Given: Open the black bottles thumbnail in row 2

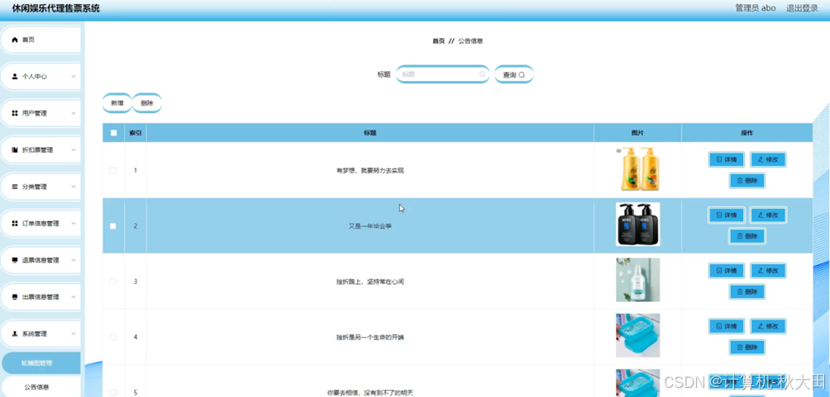Looking at the screenshot, I should tap(638, 224).
